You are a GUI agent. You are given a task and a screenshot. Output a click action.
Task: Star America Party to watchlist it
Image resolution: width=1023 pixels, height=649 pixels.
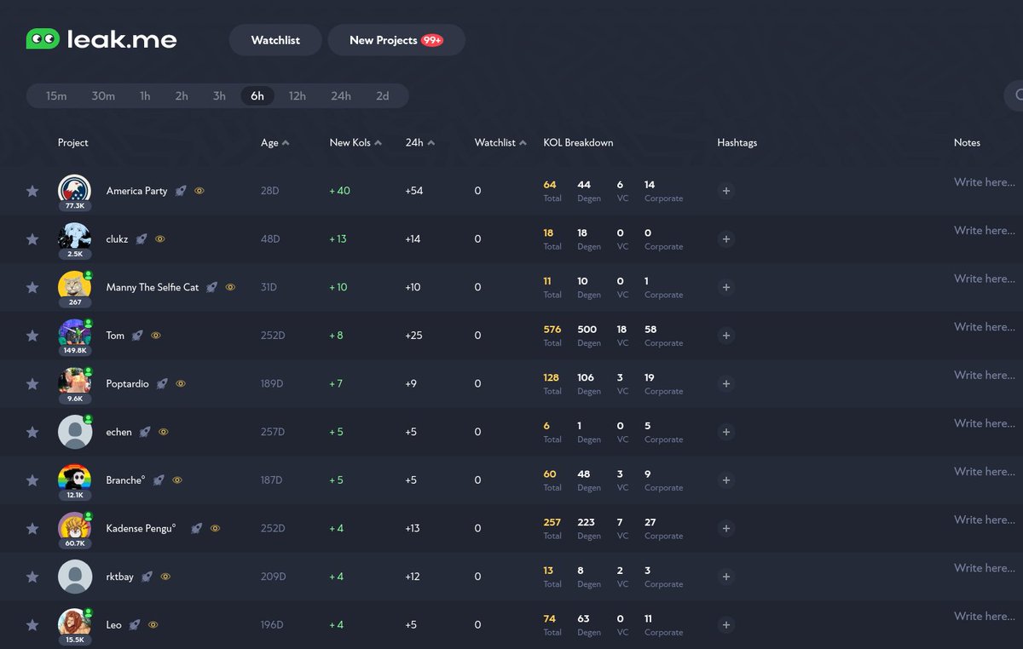coord(32,191)
